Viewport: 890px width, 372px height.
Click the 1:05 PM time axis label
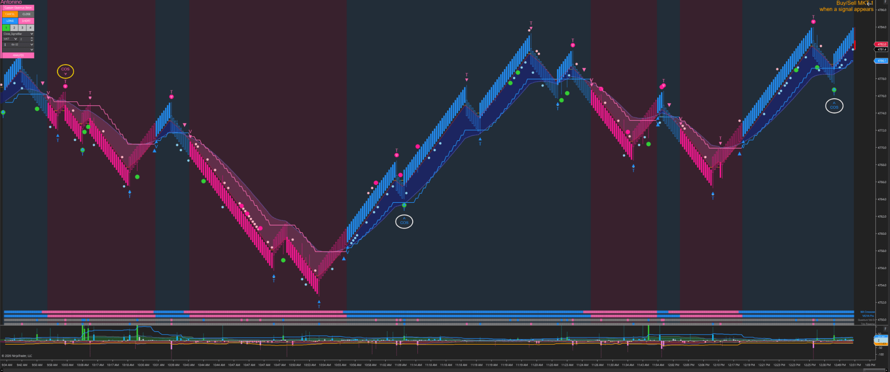[870, 365]
